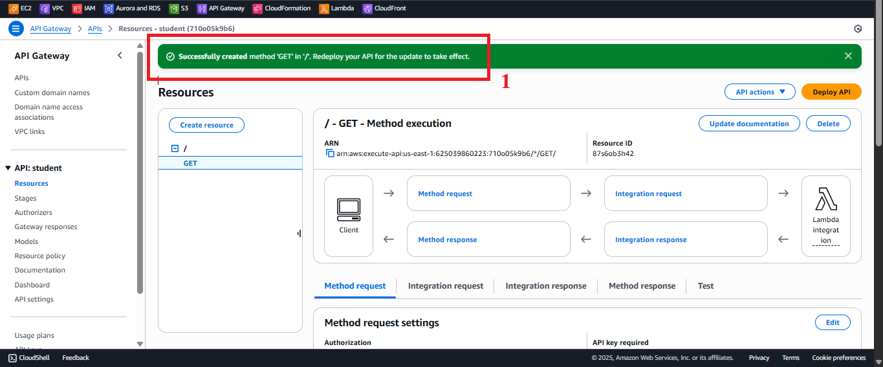Open Custom domain names in sidebar
Viewport: 883px width, 367px height.
[x=52, y=93]
